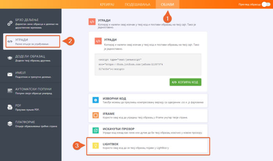Click the blue gear icon for ИЗВОРНИ КОД
Viewport: 273px width, 161px height.
(96, 100)
